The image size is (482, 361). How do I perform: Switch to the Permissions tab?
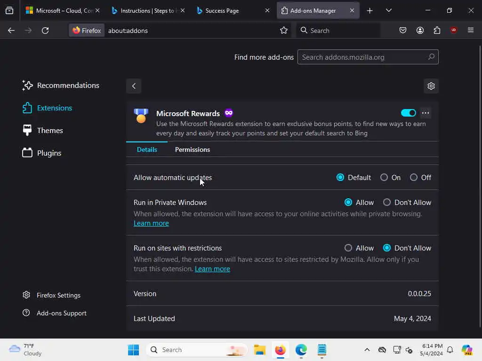click(193, 149)
